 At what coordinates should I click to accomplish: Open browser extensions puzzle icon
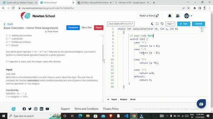(194, 8)
